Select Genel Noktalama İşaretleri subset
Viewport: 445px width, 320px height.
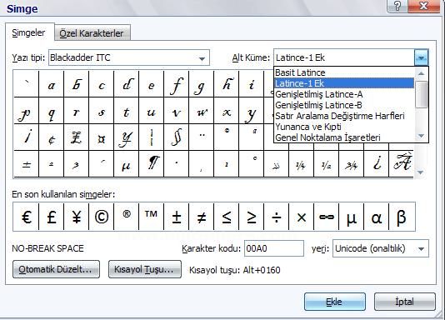click(x=344, y=137)
